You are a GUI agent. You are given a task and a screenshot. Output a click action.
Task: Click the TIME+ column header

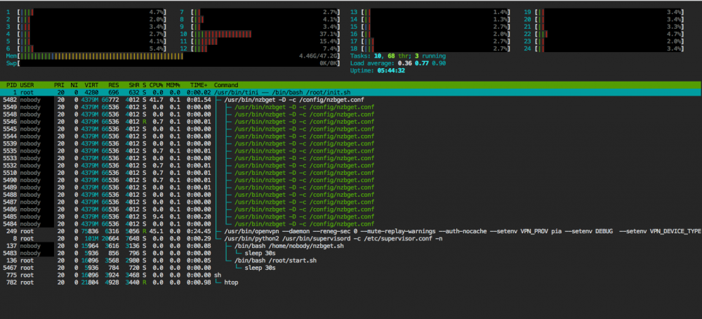(199, 85)
